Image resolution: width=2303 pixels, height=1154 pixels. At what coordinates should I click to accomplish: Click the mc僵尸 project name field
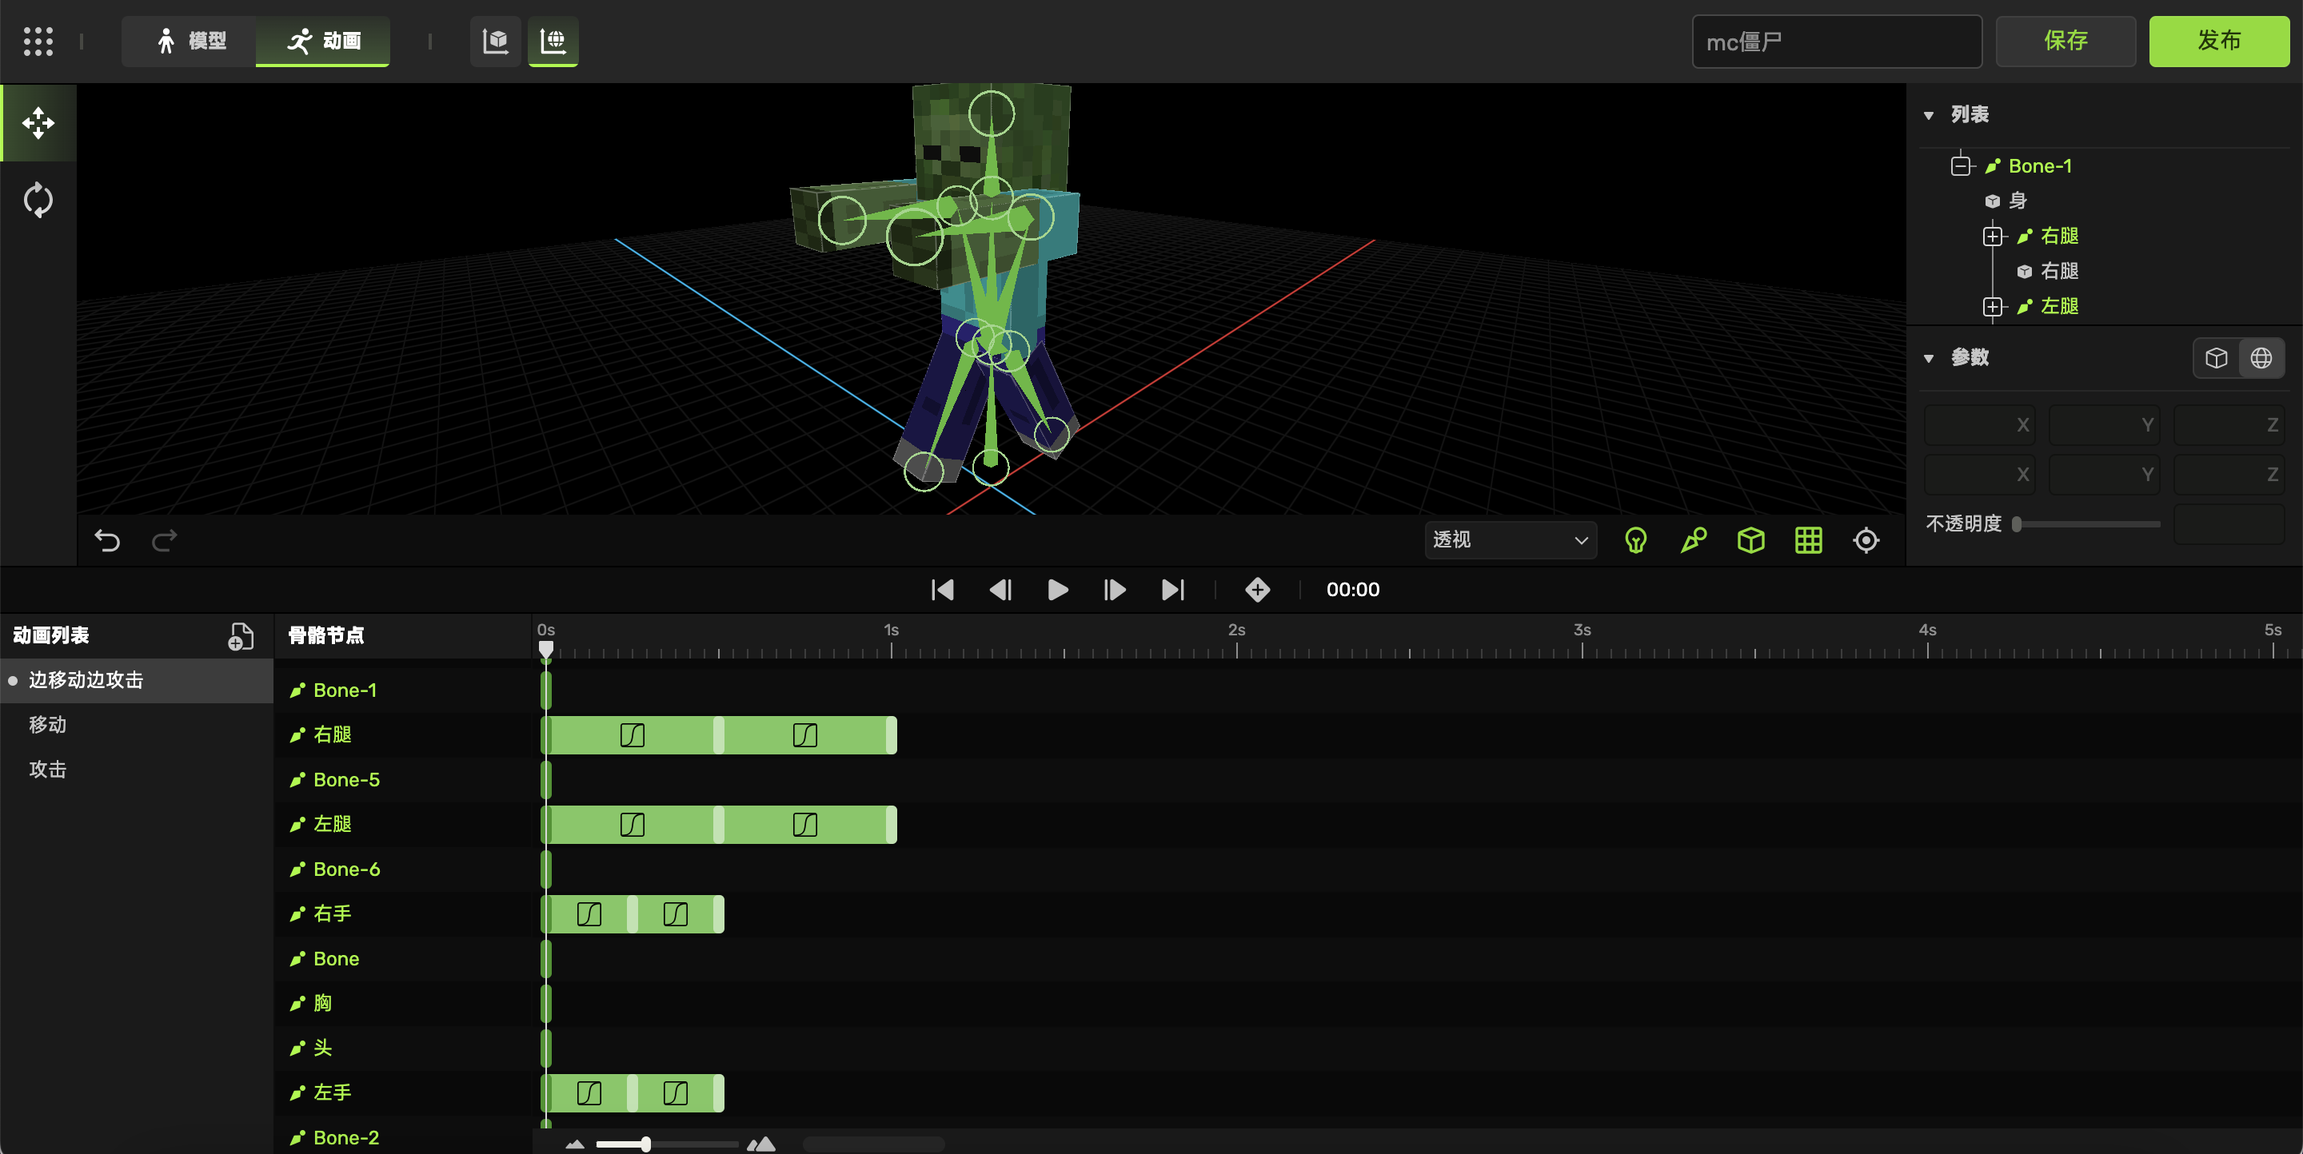1836,42
